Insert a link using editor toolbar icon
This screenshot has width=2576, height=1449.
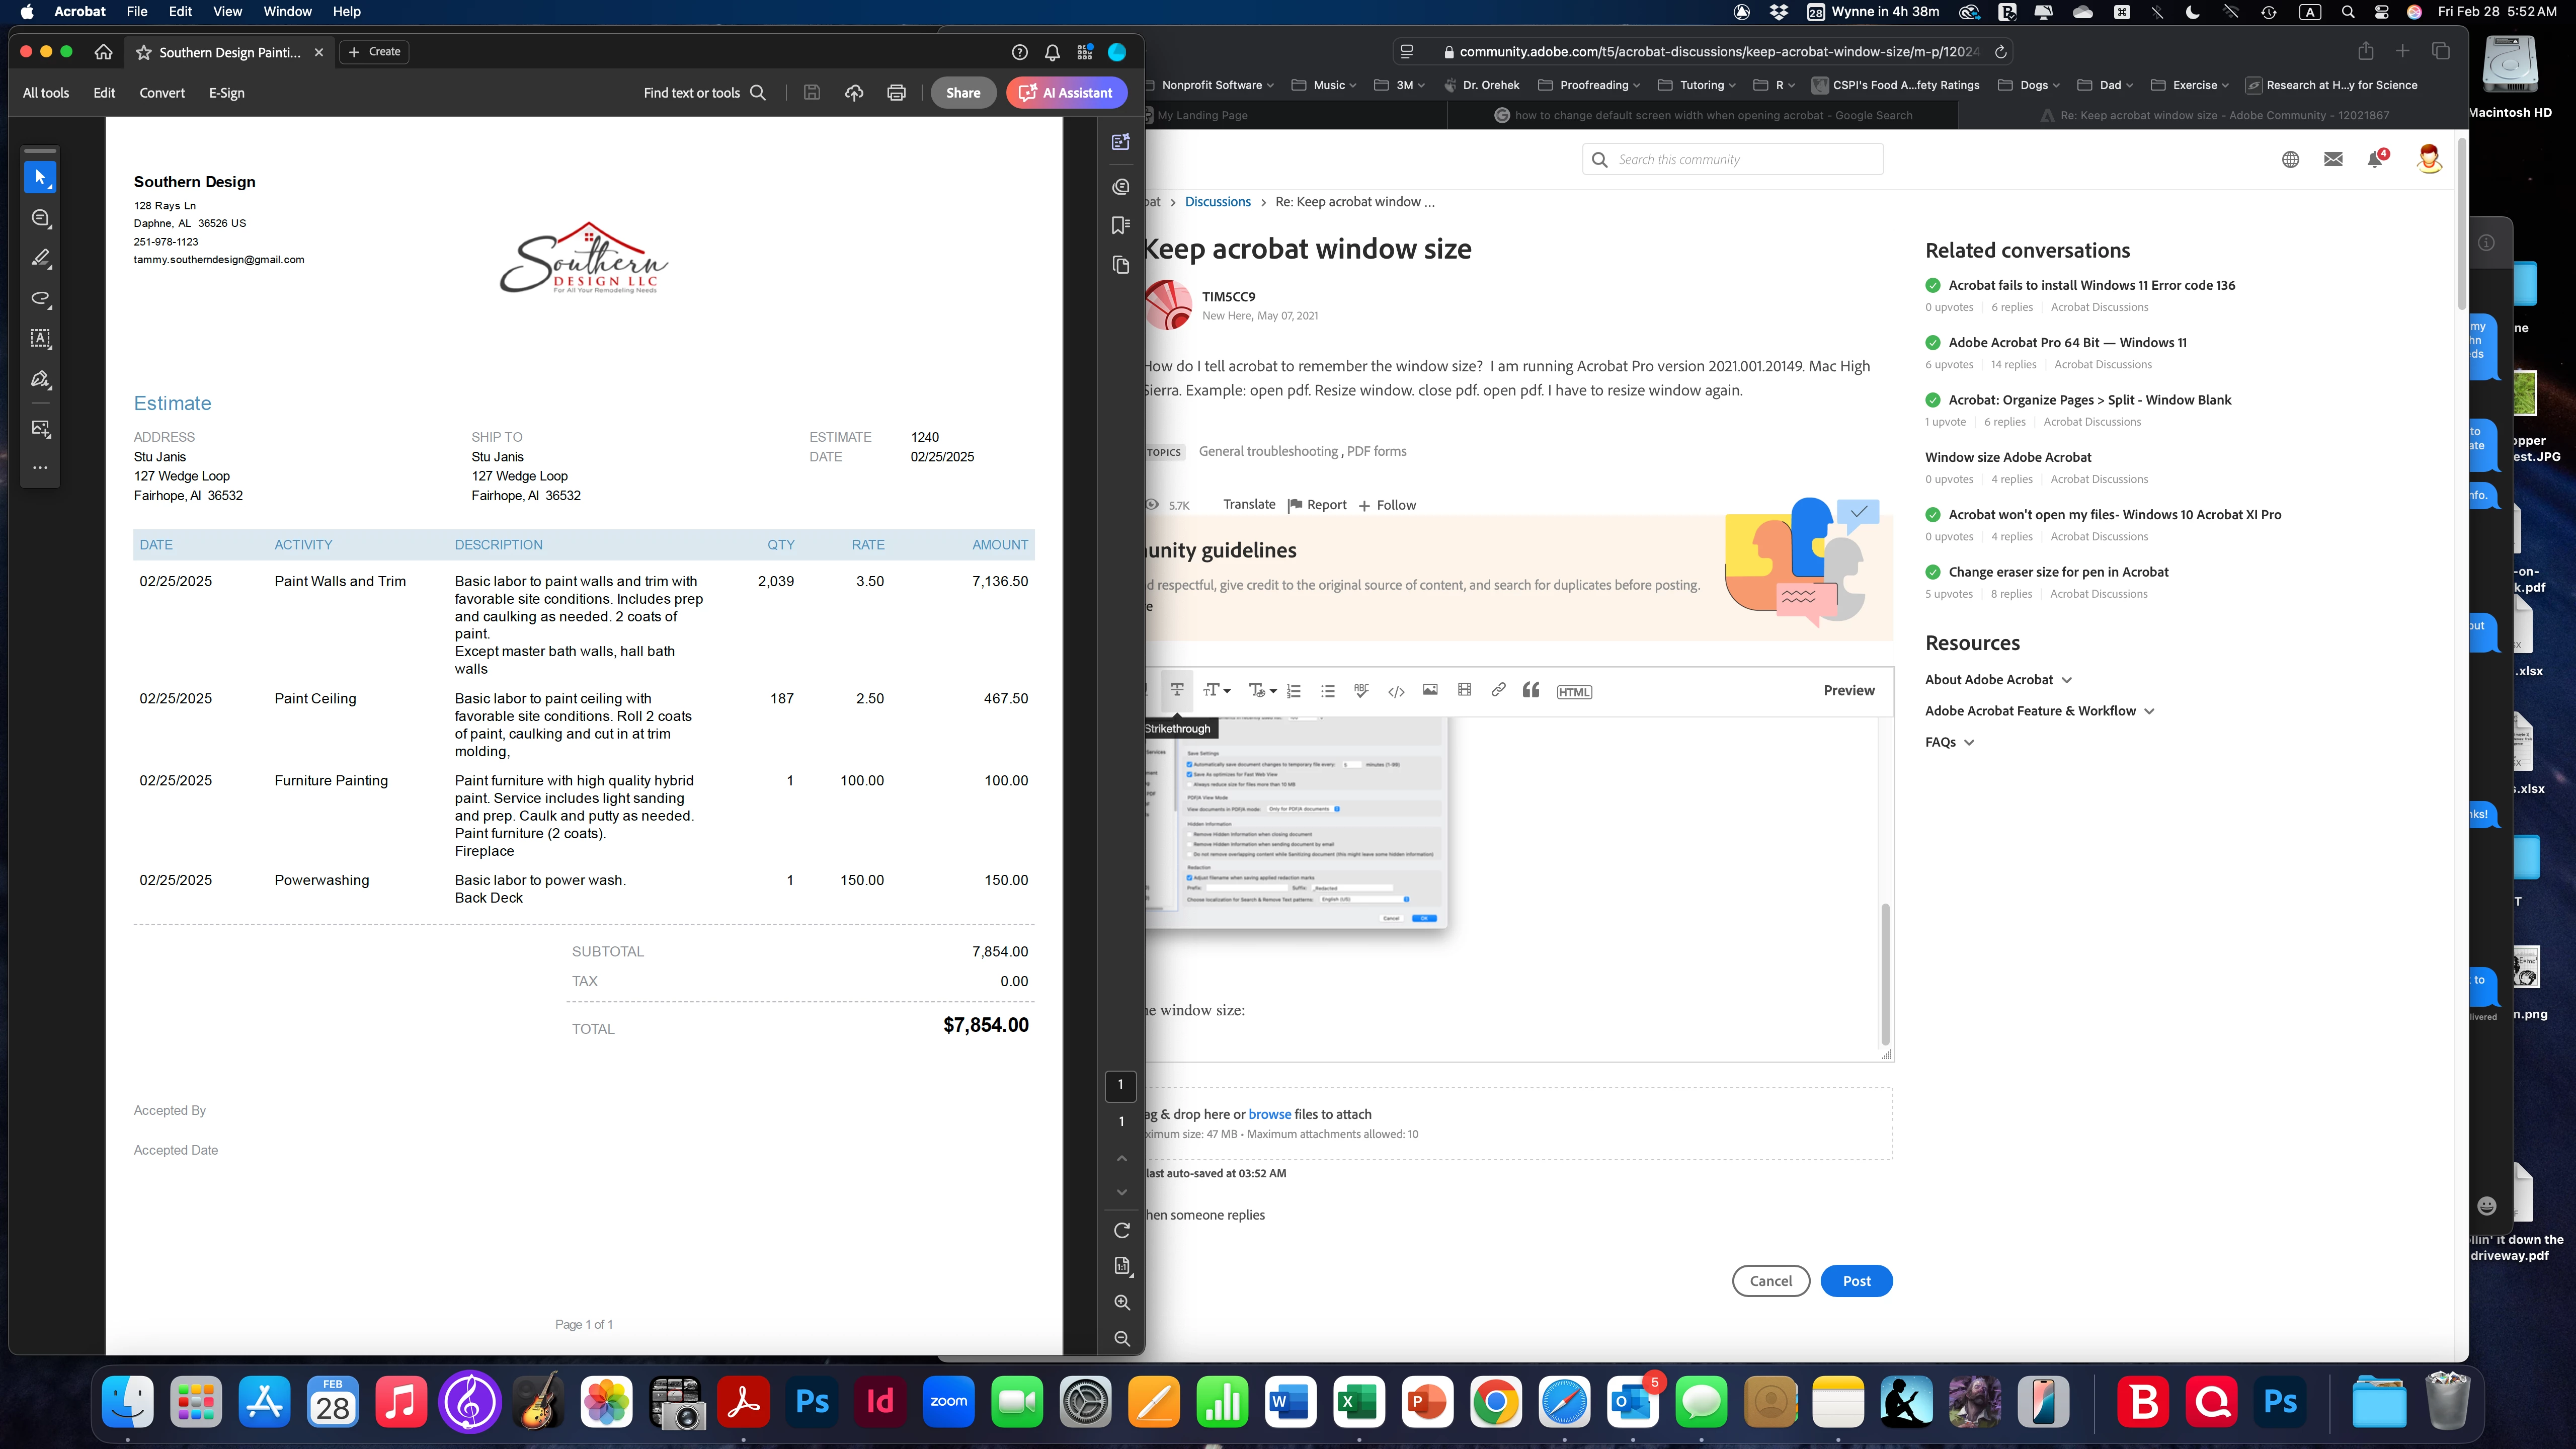(1498, 690)
